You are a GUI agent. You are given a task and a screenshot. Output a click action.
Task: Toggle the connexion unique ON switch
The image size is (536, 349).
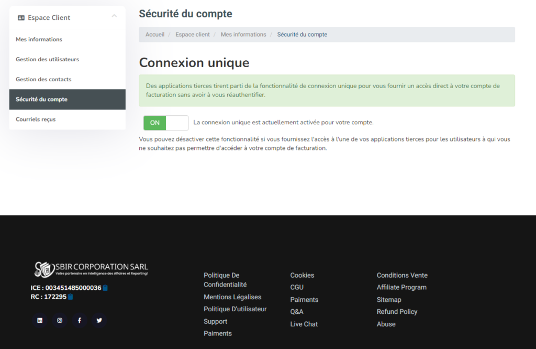165,123
